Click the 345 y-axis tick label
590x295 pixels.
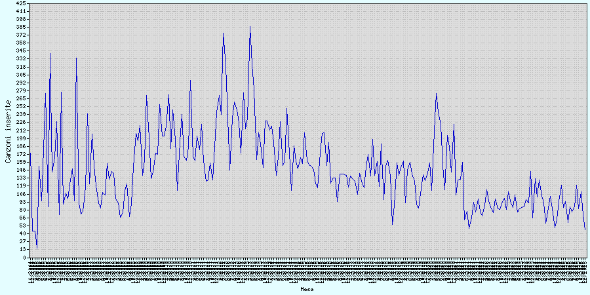(x=22, y=50)
